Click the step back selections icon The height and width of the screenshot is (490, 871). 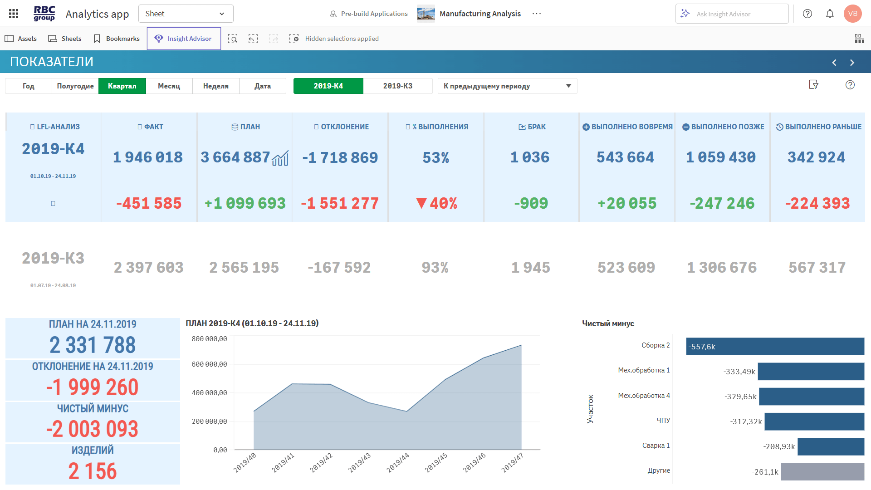coord(253,39)
